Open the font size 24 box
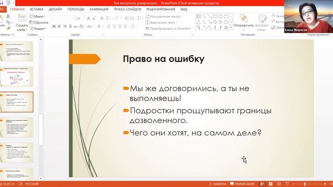 point(80,19)
